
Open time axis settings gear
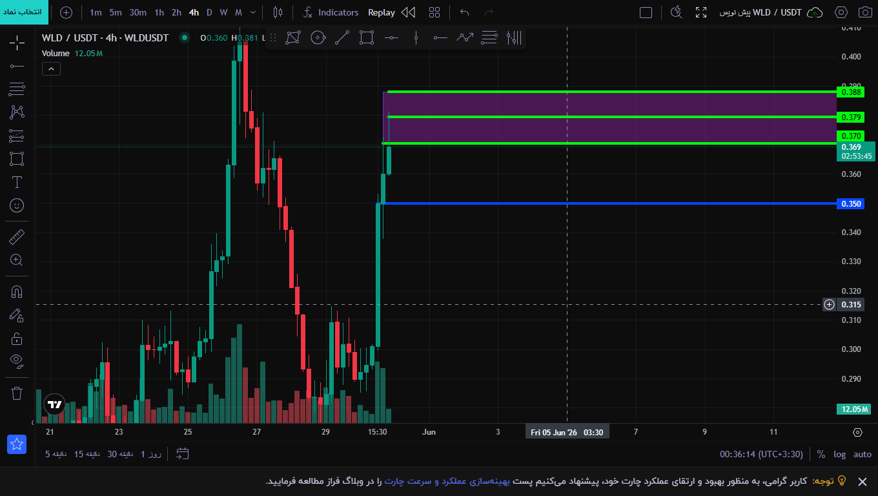point(857,432)
